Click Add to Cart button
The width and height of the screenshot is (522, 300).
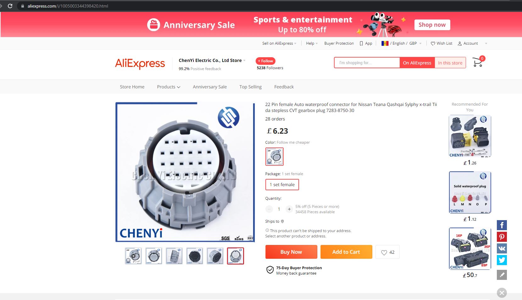coord(346,252)
